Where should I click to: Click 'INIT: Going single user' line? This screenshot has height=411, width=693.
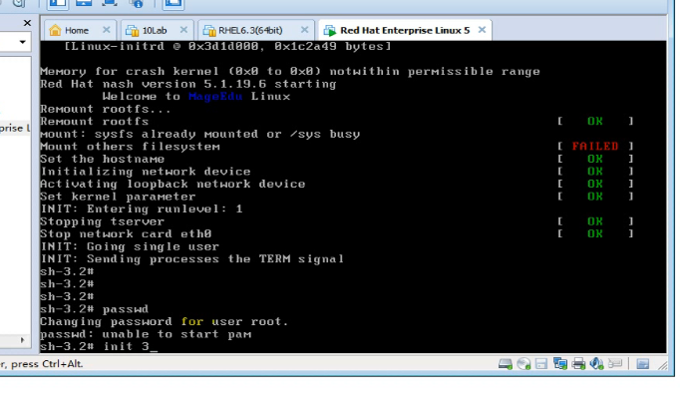[x=130, y=246]
